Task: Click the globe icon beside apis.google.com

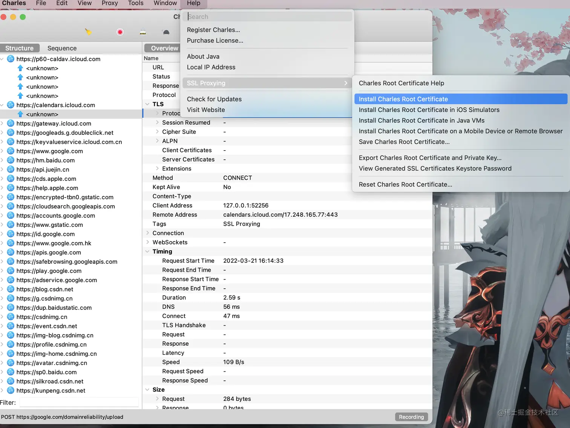Action: point(11,252)
